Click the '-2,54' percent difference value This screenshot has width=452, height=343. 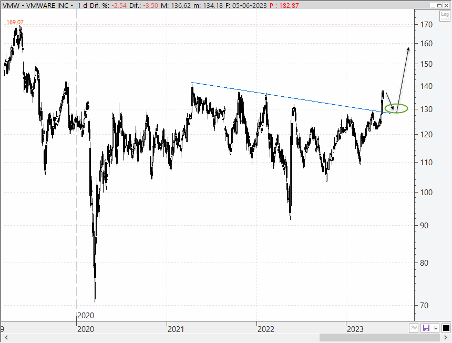(118, 5)
